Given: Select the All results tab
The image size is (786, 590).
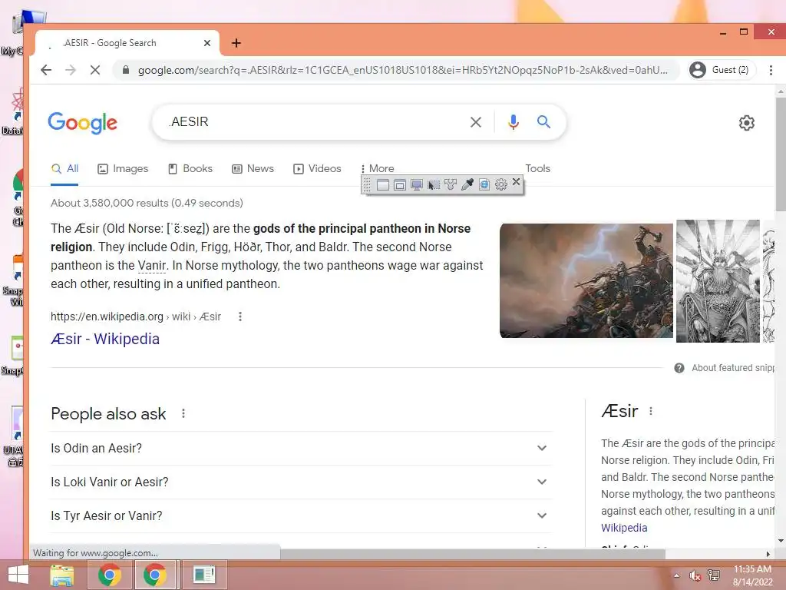Looking at the screenshot, I should click(65, 168).
